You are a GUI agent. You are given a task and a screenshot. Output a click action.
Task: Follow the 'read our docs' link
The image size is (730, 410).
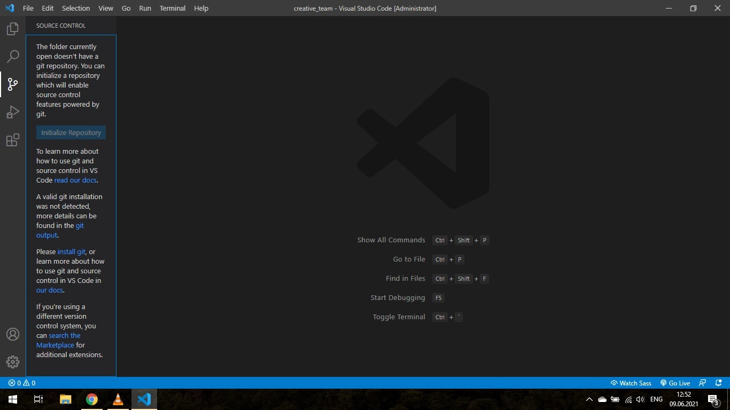pos(76,180)
